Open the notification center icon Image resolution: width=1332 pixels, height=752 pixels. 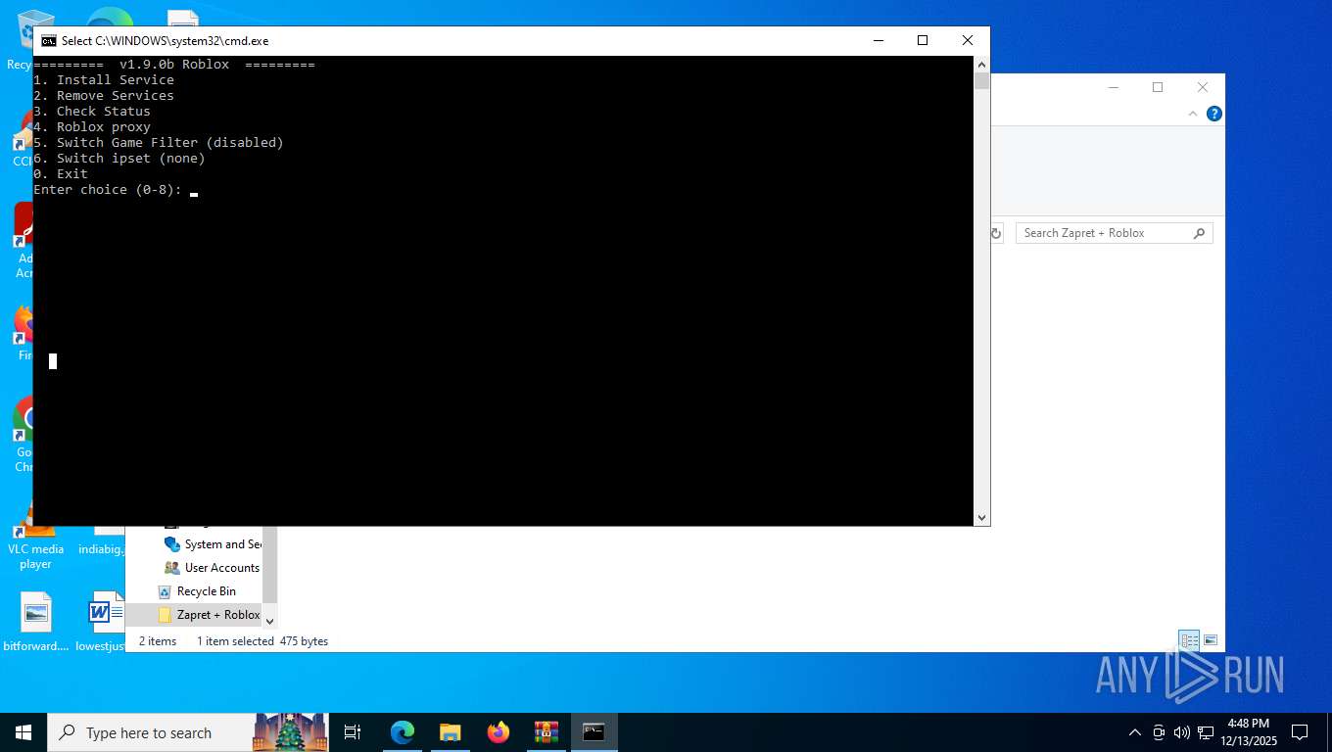click(x=1300, y=732)
